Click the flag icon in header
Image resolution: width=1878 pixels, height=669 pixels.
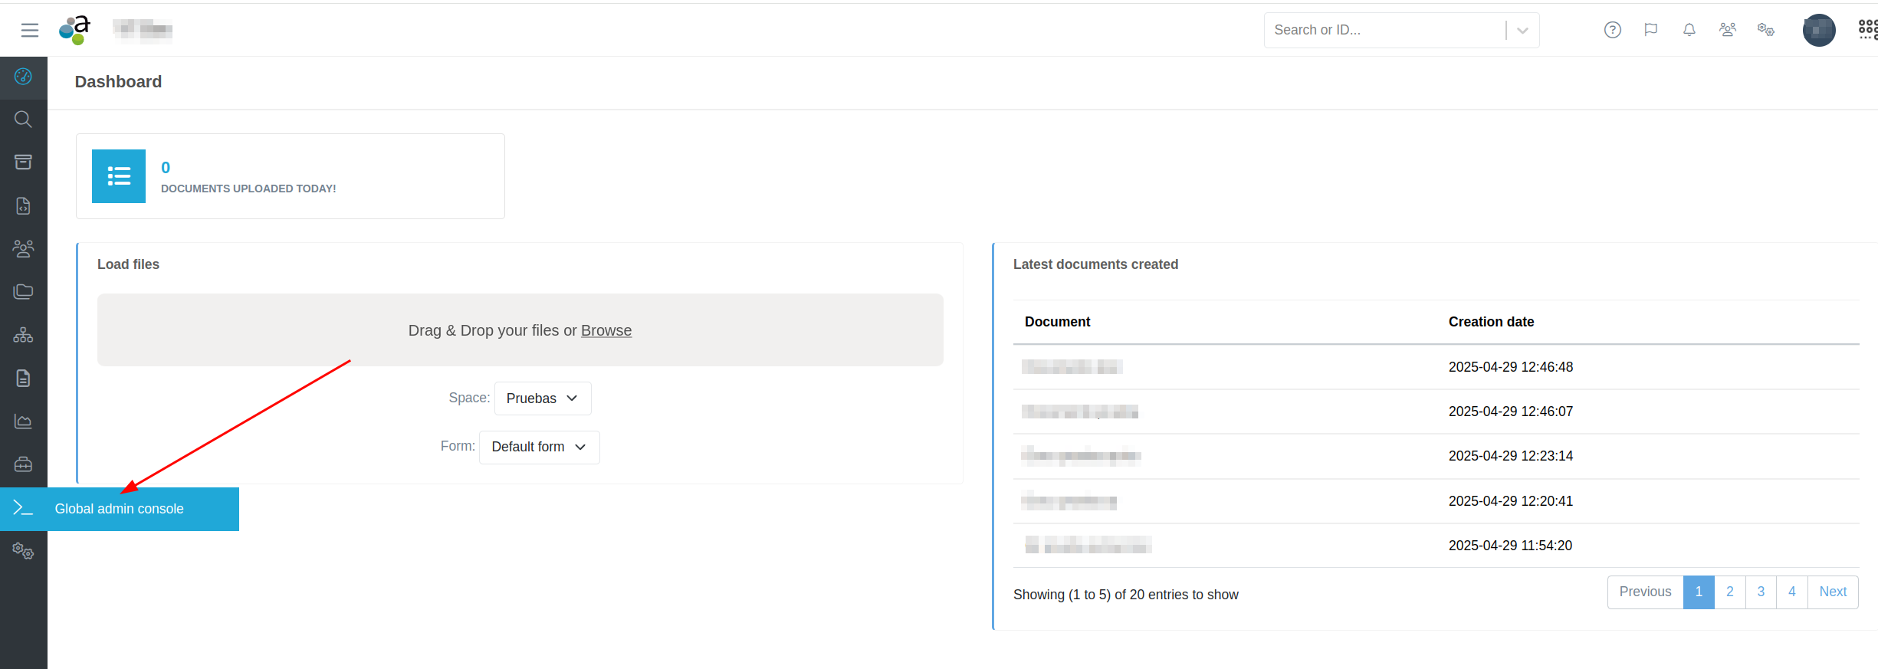pyautogui.click(x=1650, y=30)
